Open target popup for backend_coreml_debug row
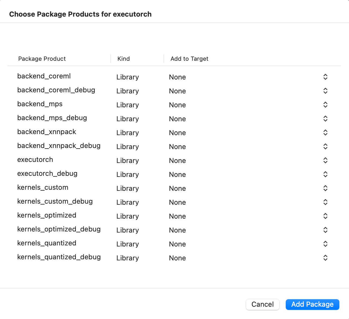The image size is (349, 319). click(x=325, y=91)
